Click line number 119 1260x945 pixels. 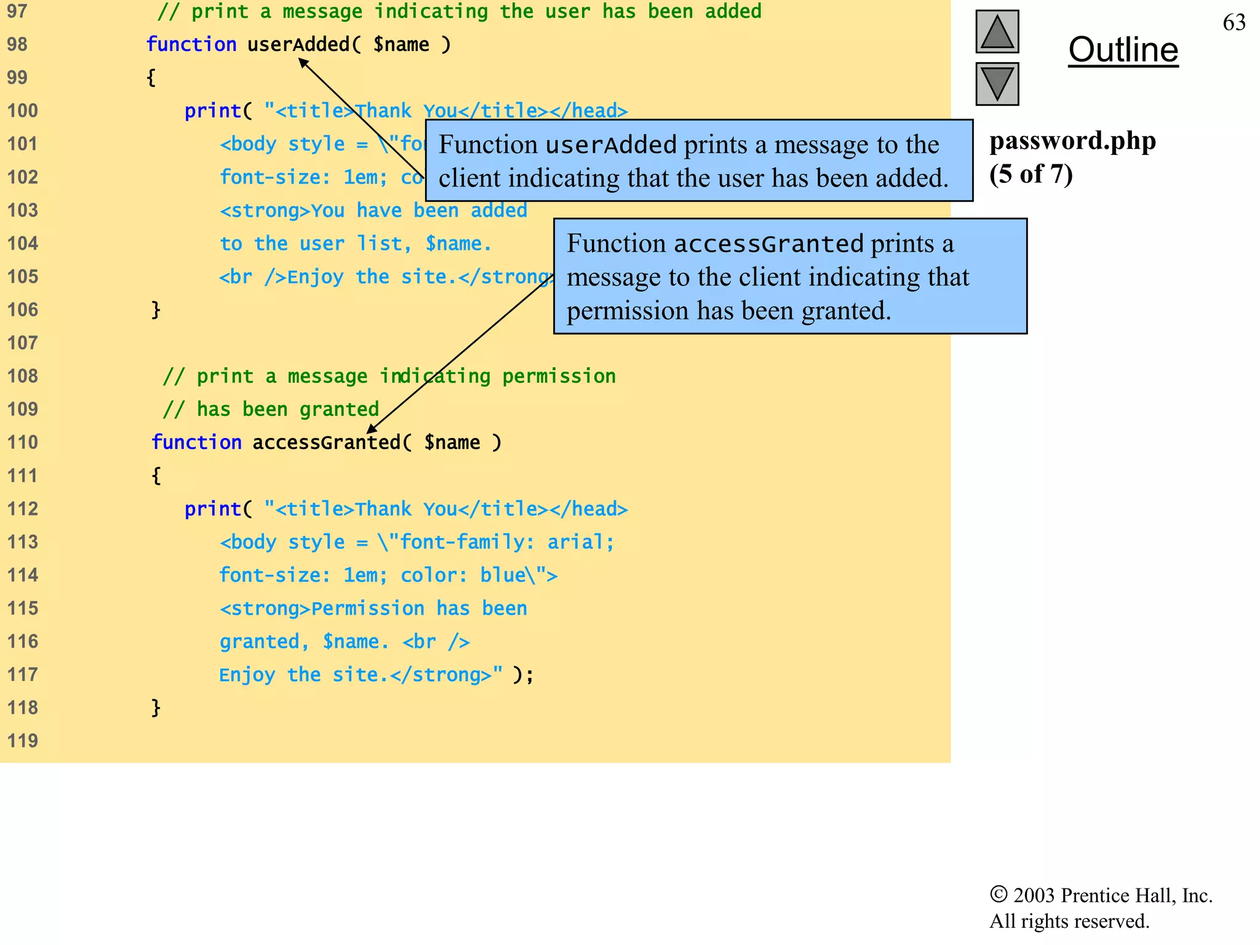(23, 741)
